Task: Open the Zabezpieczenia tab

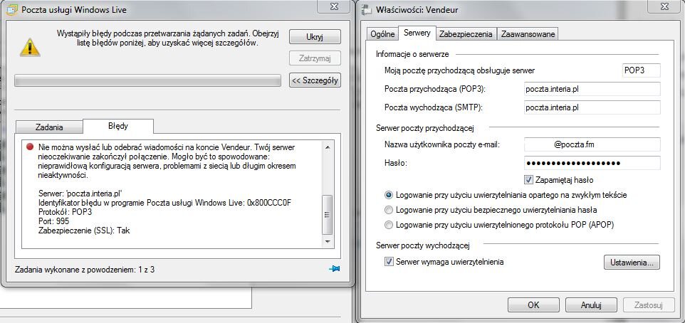Action: point(466,34)
